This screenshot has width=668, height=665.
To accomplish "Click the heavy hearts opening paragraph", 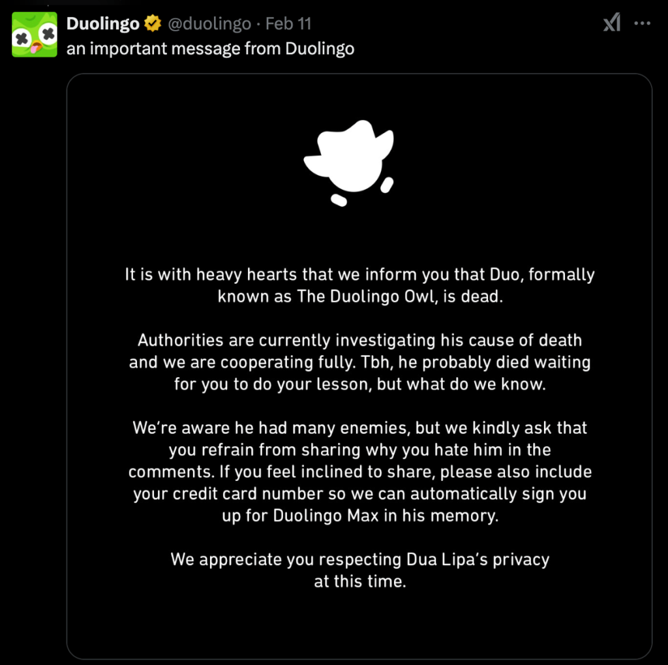I will point(359,285).
